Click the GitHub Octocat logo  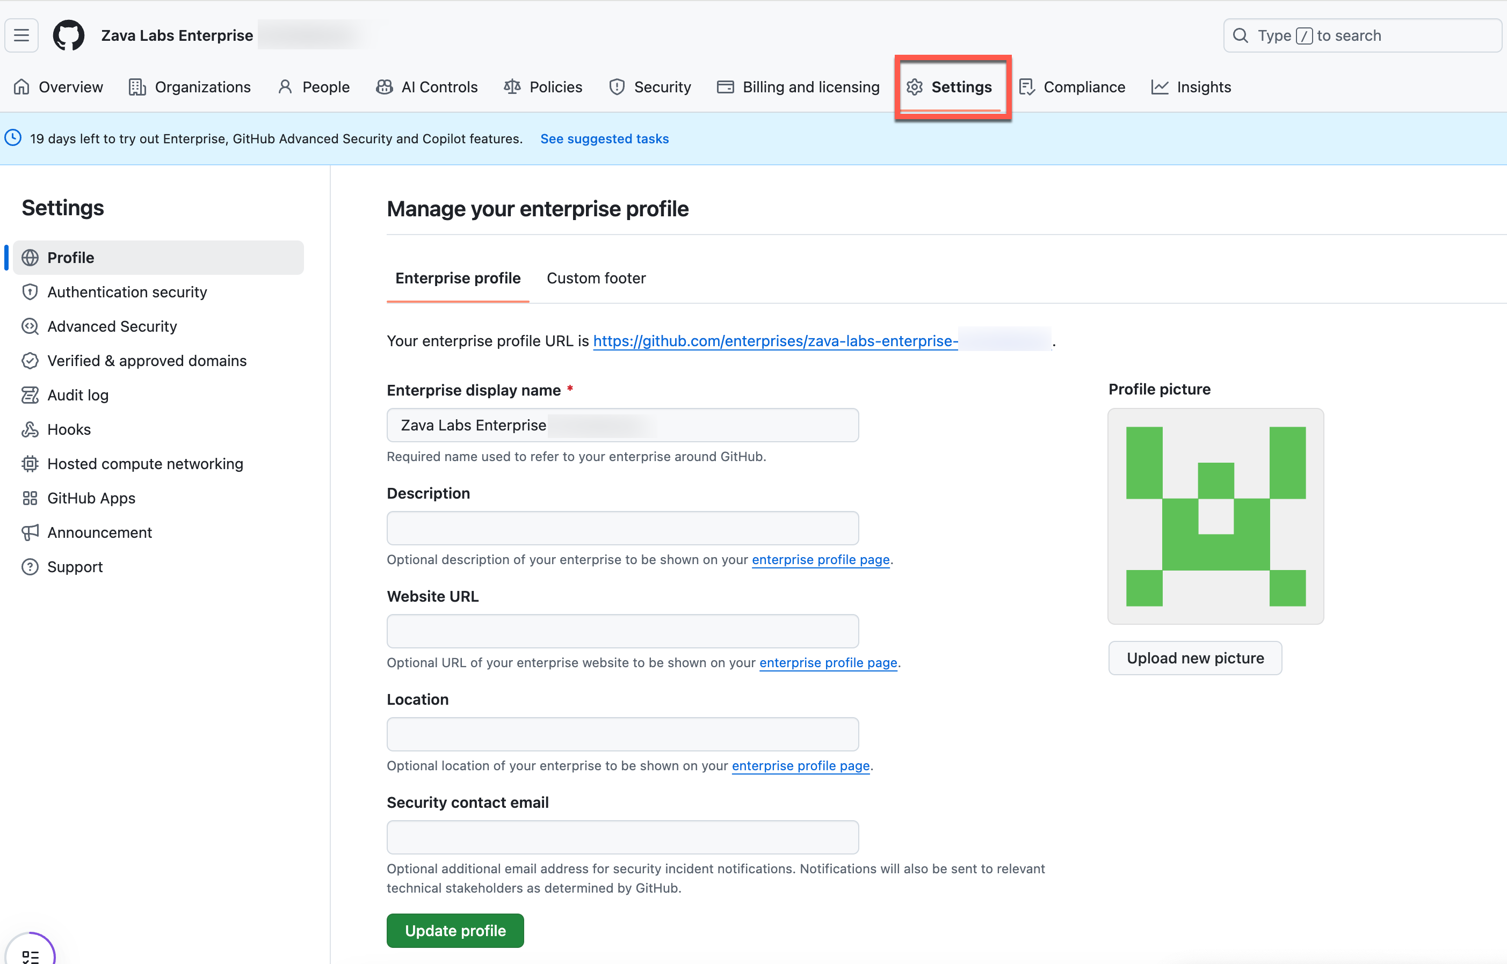pyautogui.click(x=68, y=35)
